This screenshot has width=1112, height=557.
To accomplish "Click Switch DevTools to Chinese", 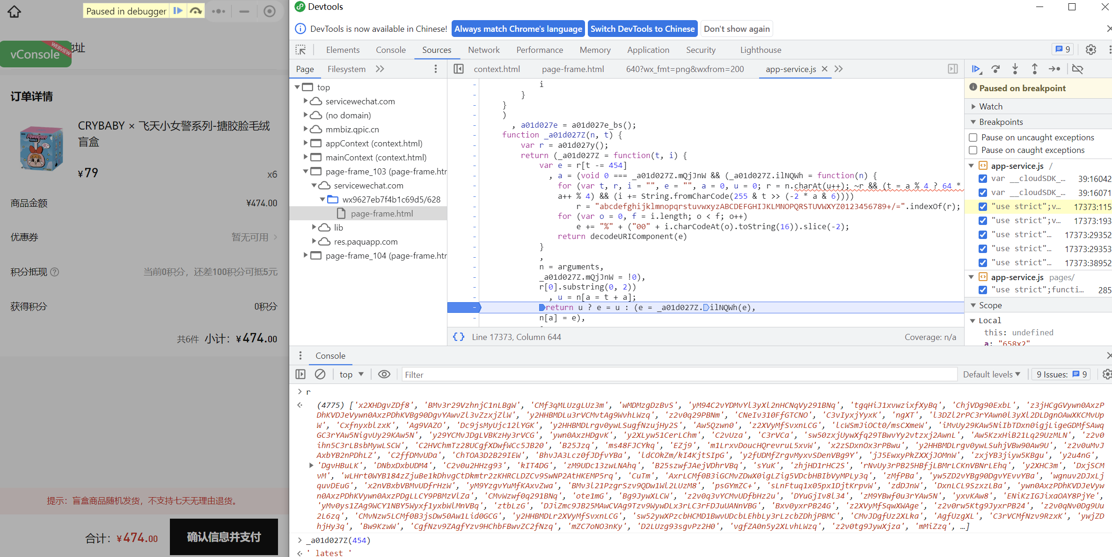I will (x=642, y=29).
